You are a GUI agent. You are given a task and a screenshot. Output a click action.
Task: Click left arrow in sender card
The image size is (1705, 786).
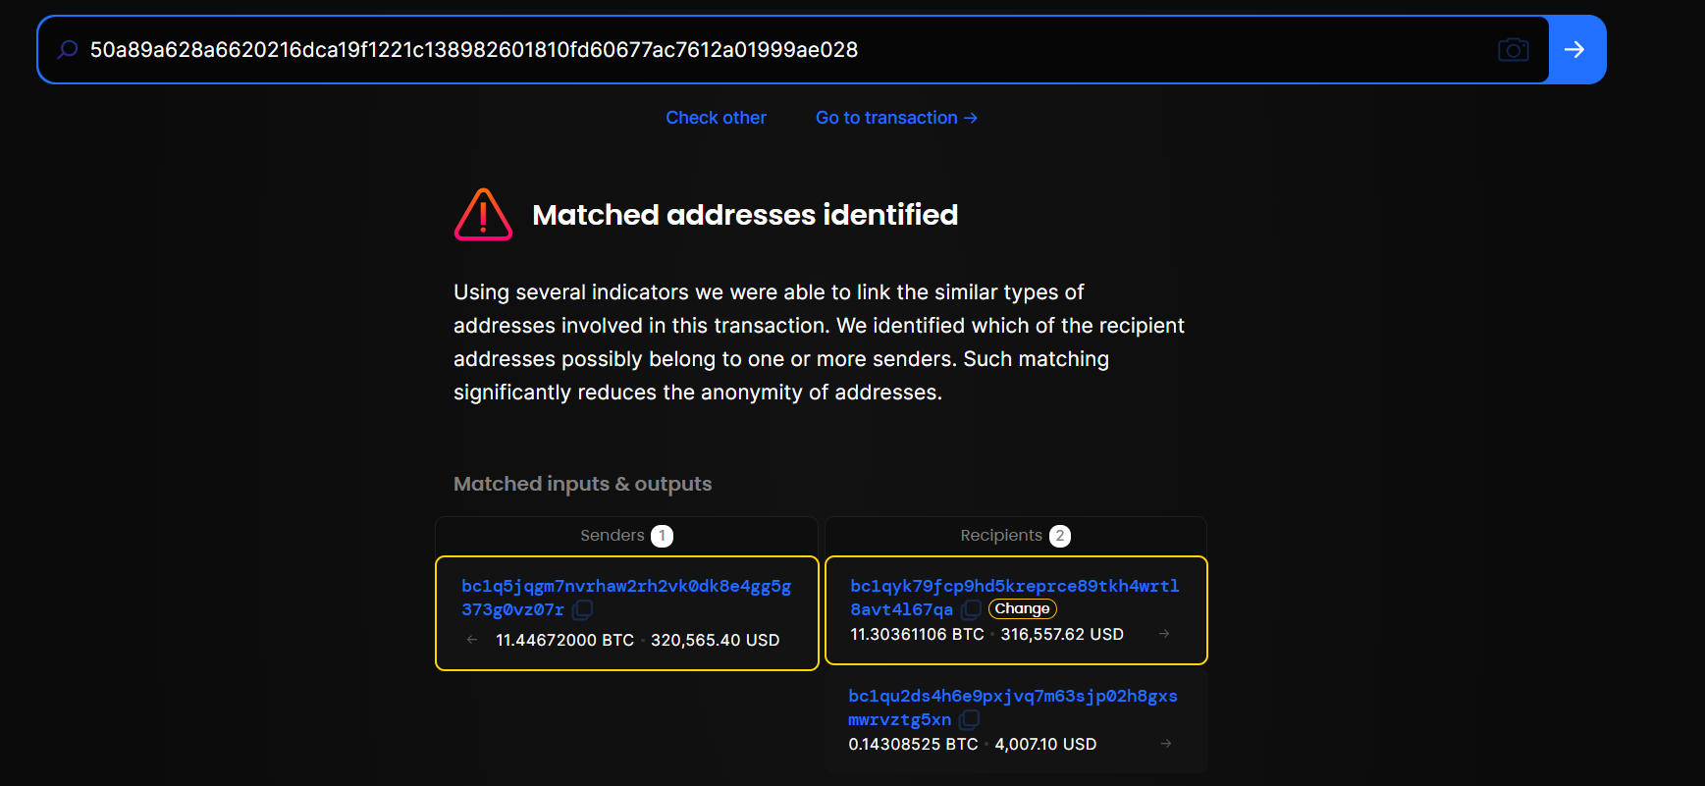pyautogui.click(x=472, y=640)
